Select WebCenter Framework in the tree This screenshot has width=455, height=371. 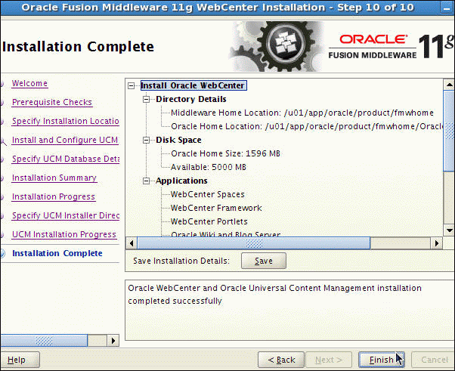click(216, 208)
